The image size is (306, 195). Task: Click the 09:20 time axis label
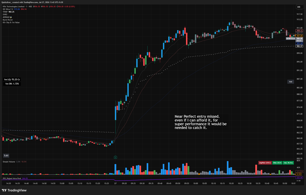(x=124, y=183)
